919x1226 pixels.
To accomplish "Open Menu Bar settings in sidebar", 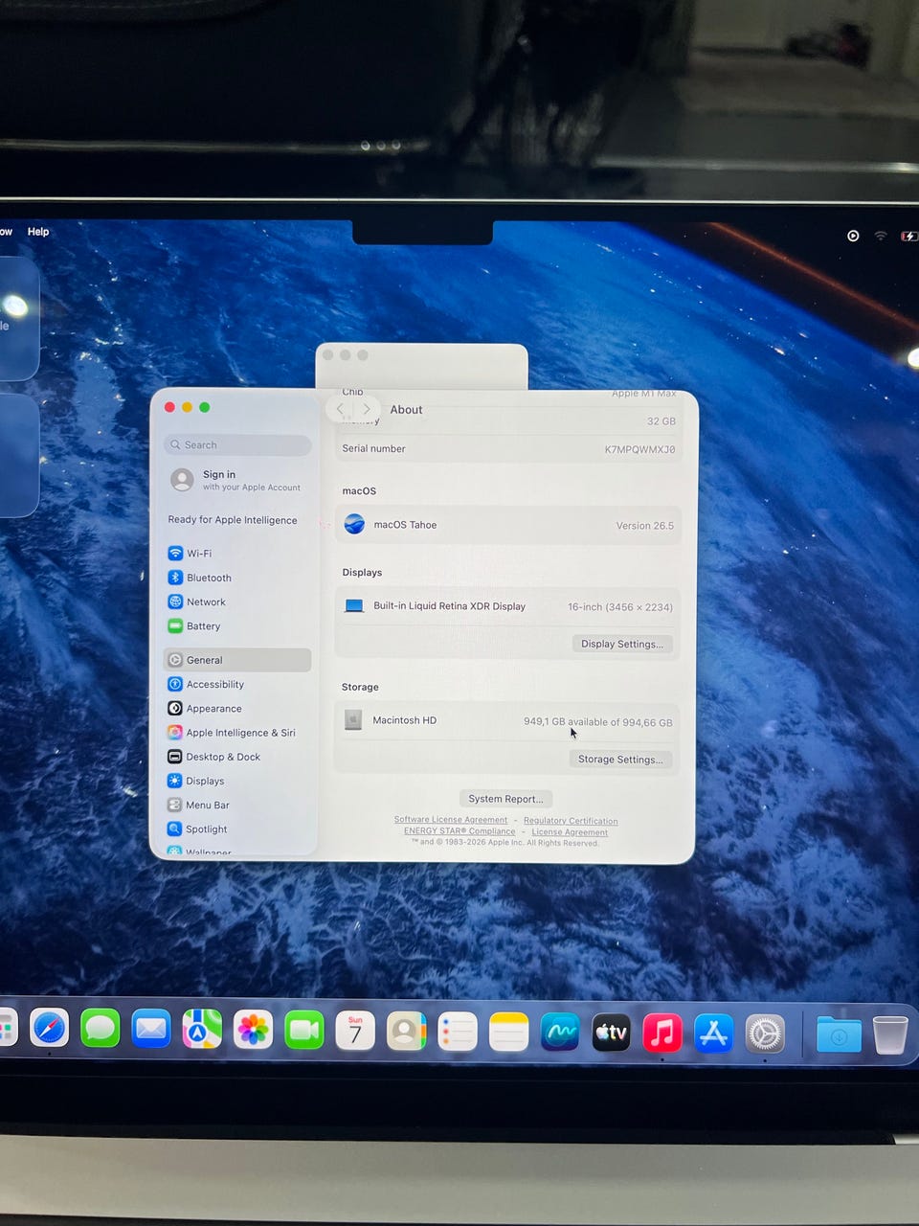I will [237, 806].
